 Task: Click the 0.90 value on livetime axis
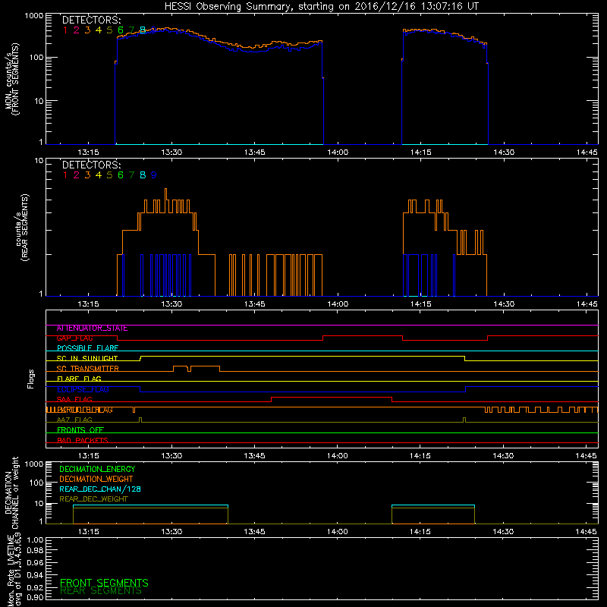coord(35,597)
